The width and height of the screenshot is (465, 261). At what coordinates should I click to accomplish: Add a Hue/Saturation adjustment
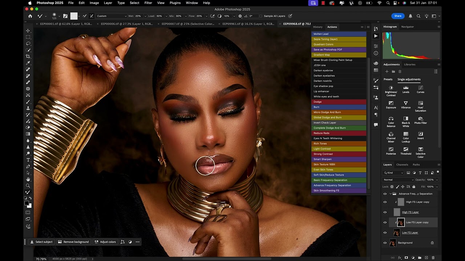(x=420, y=106)
